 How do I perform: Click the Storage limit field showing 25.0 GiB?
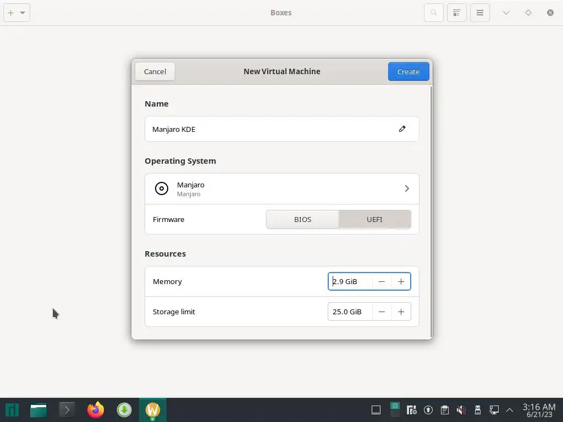[350, 312]
